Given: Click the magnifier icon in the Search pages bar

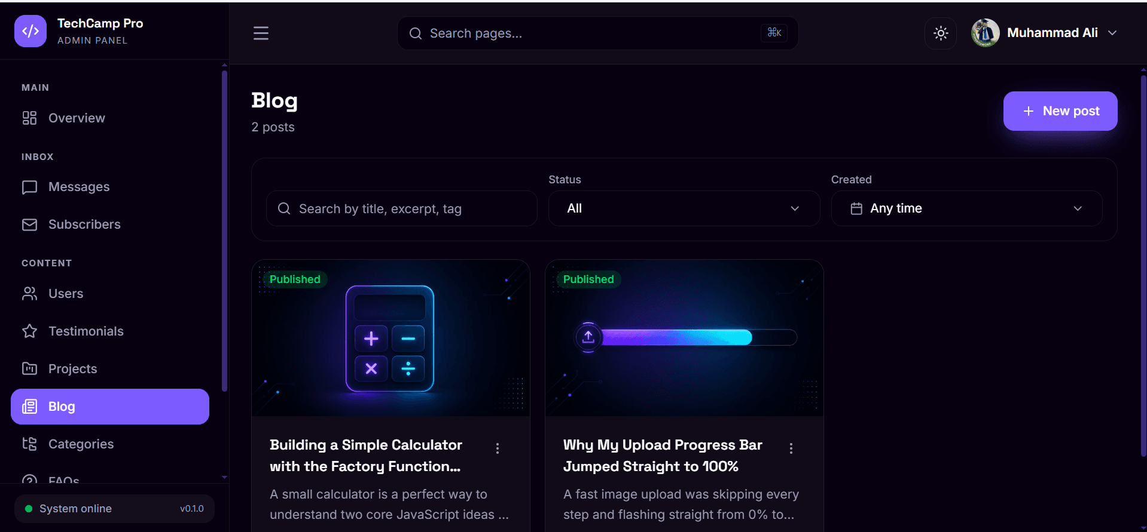Looking at the screenshot, I should 415,33.
